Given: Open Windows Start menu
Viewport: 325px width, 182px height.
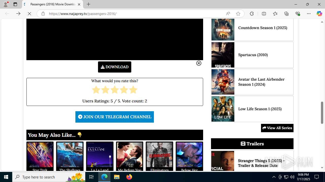Looking at the screenshot, I should 6,177.
